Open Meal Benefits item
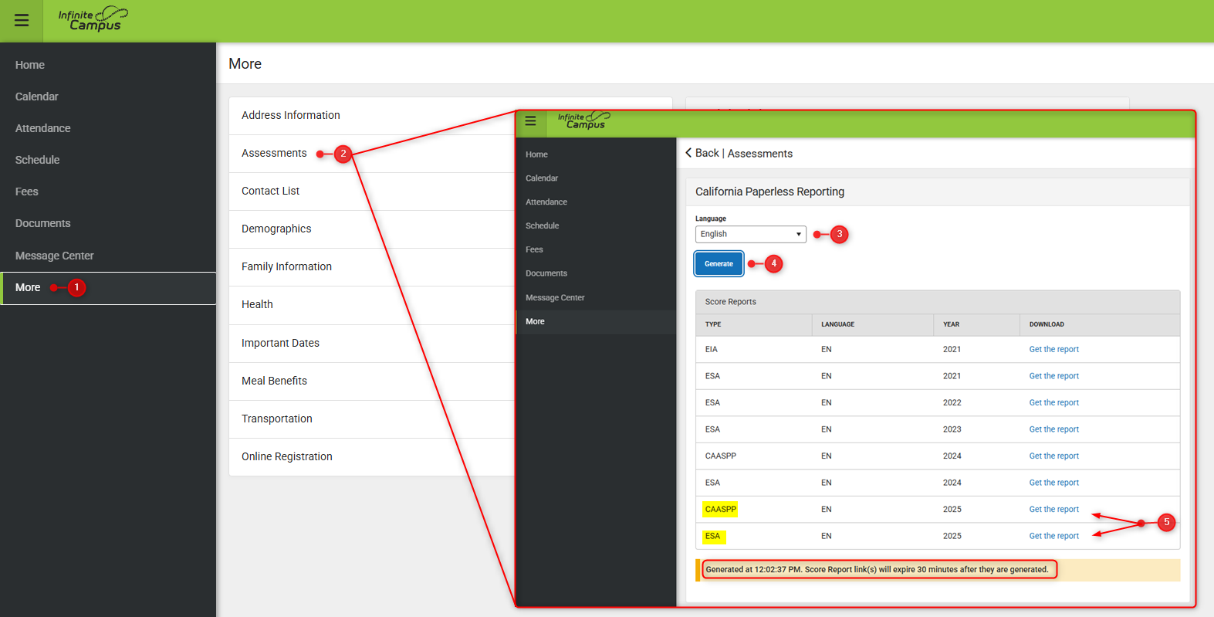Viewport: 1214px width, 617px height. 275,381
